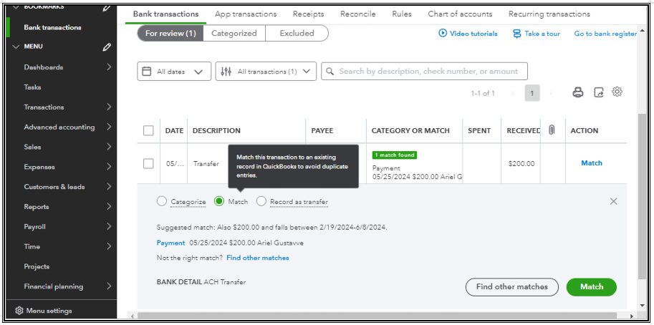This screenshot has height=325, width=654.
Task: Click Go to bank register link
Action: [x=605, y=34]
